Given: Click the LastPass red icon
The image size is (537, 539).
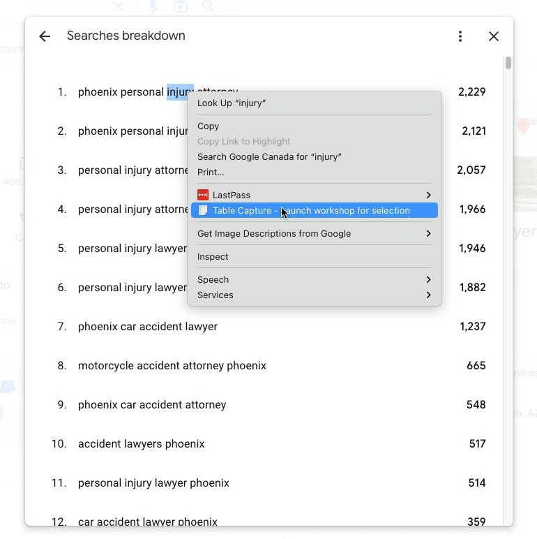Looking at the screenshot, I should 203,195.
